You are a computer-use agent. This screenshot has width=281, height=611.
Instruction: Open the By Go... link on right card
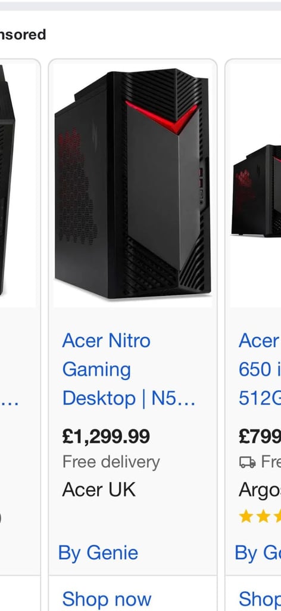point(258,553)
